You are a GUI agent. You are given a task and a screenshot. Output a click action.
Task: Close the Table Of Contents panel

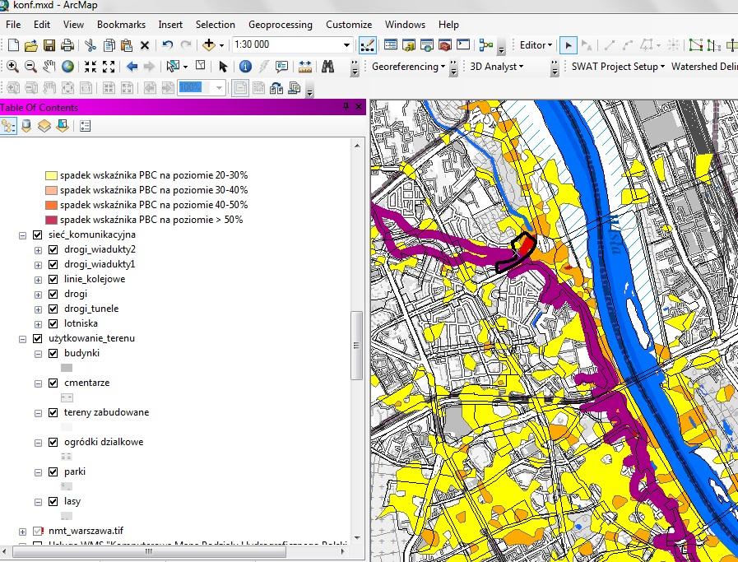coord(359,107)
